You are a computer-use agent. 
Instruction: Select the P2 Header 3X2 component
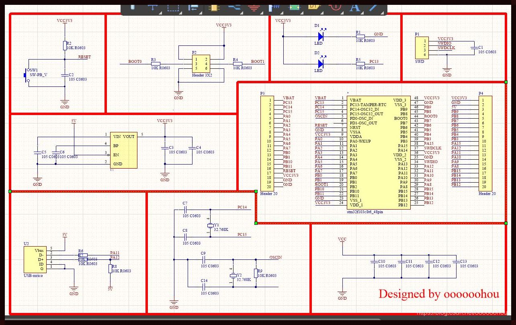(200, 64)
